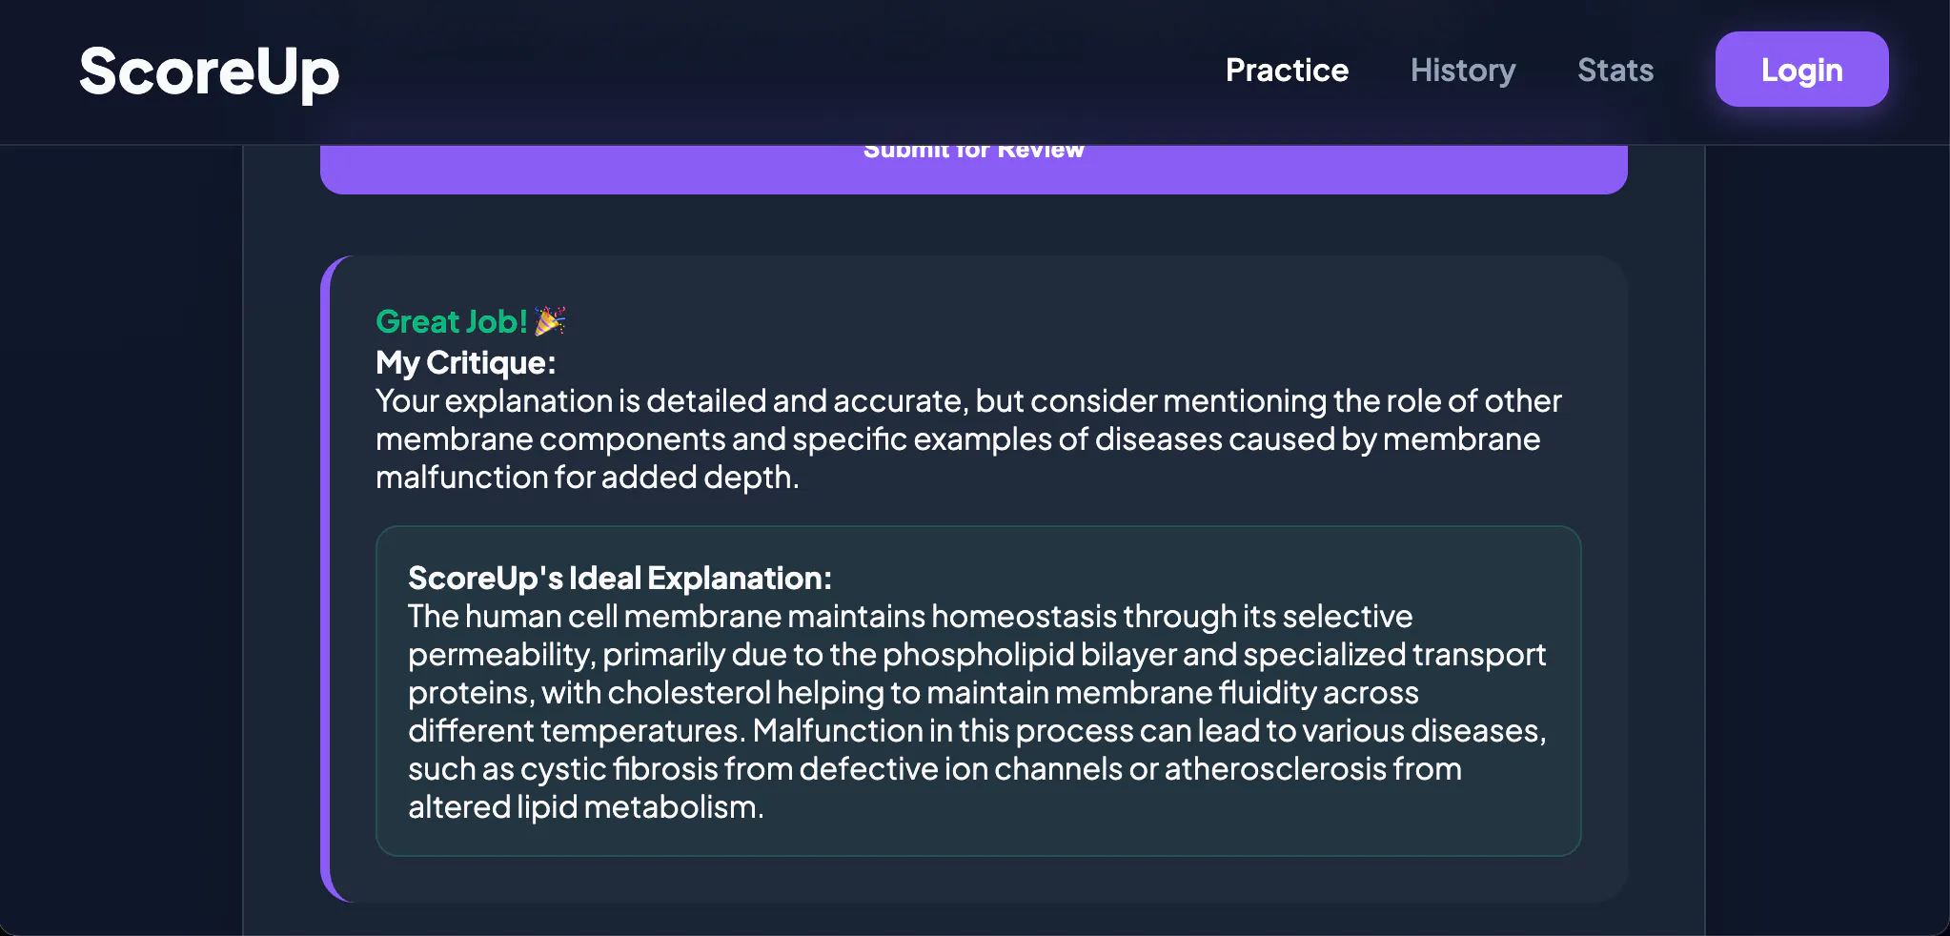Screen dimensions: 1950x936
Task: Submit the answer for review
Action: [x=973, y=169]
